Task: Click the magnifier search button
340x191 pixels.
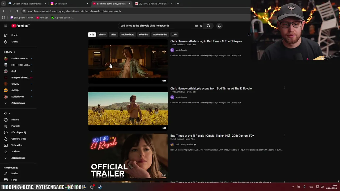Action: coord(209,26)
